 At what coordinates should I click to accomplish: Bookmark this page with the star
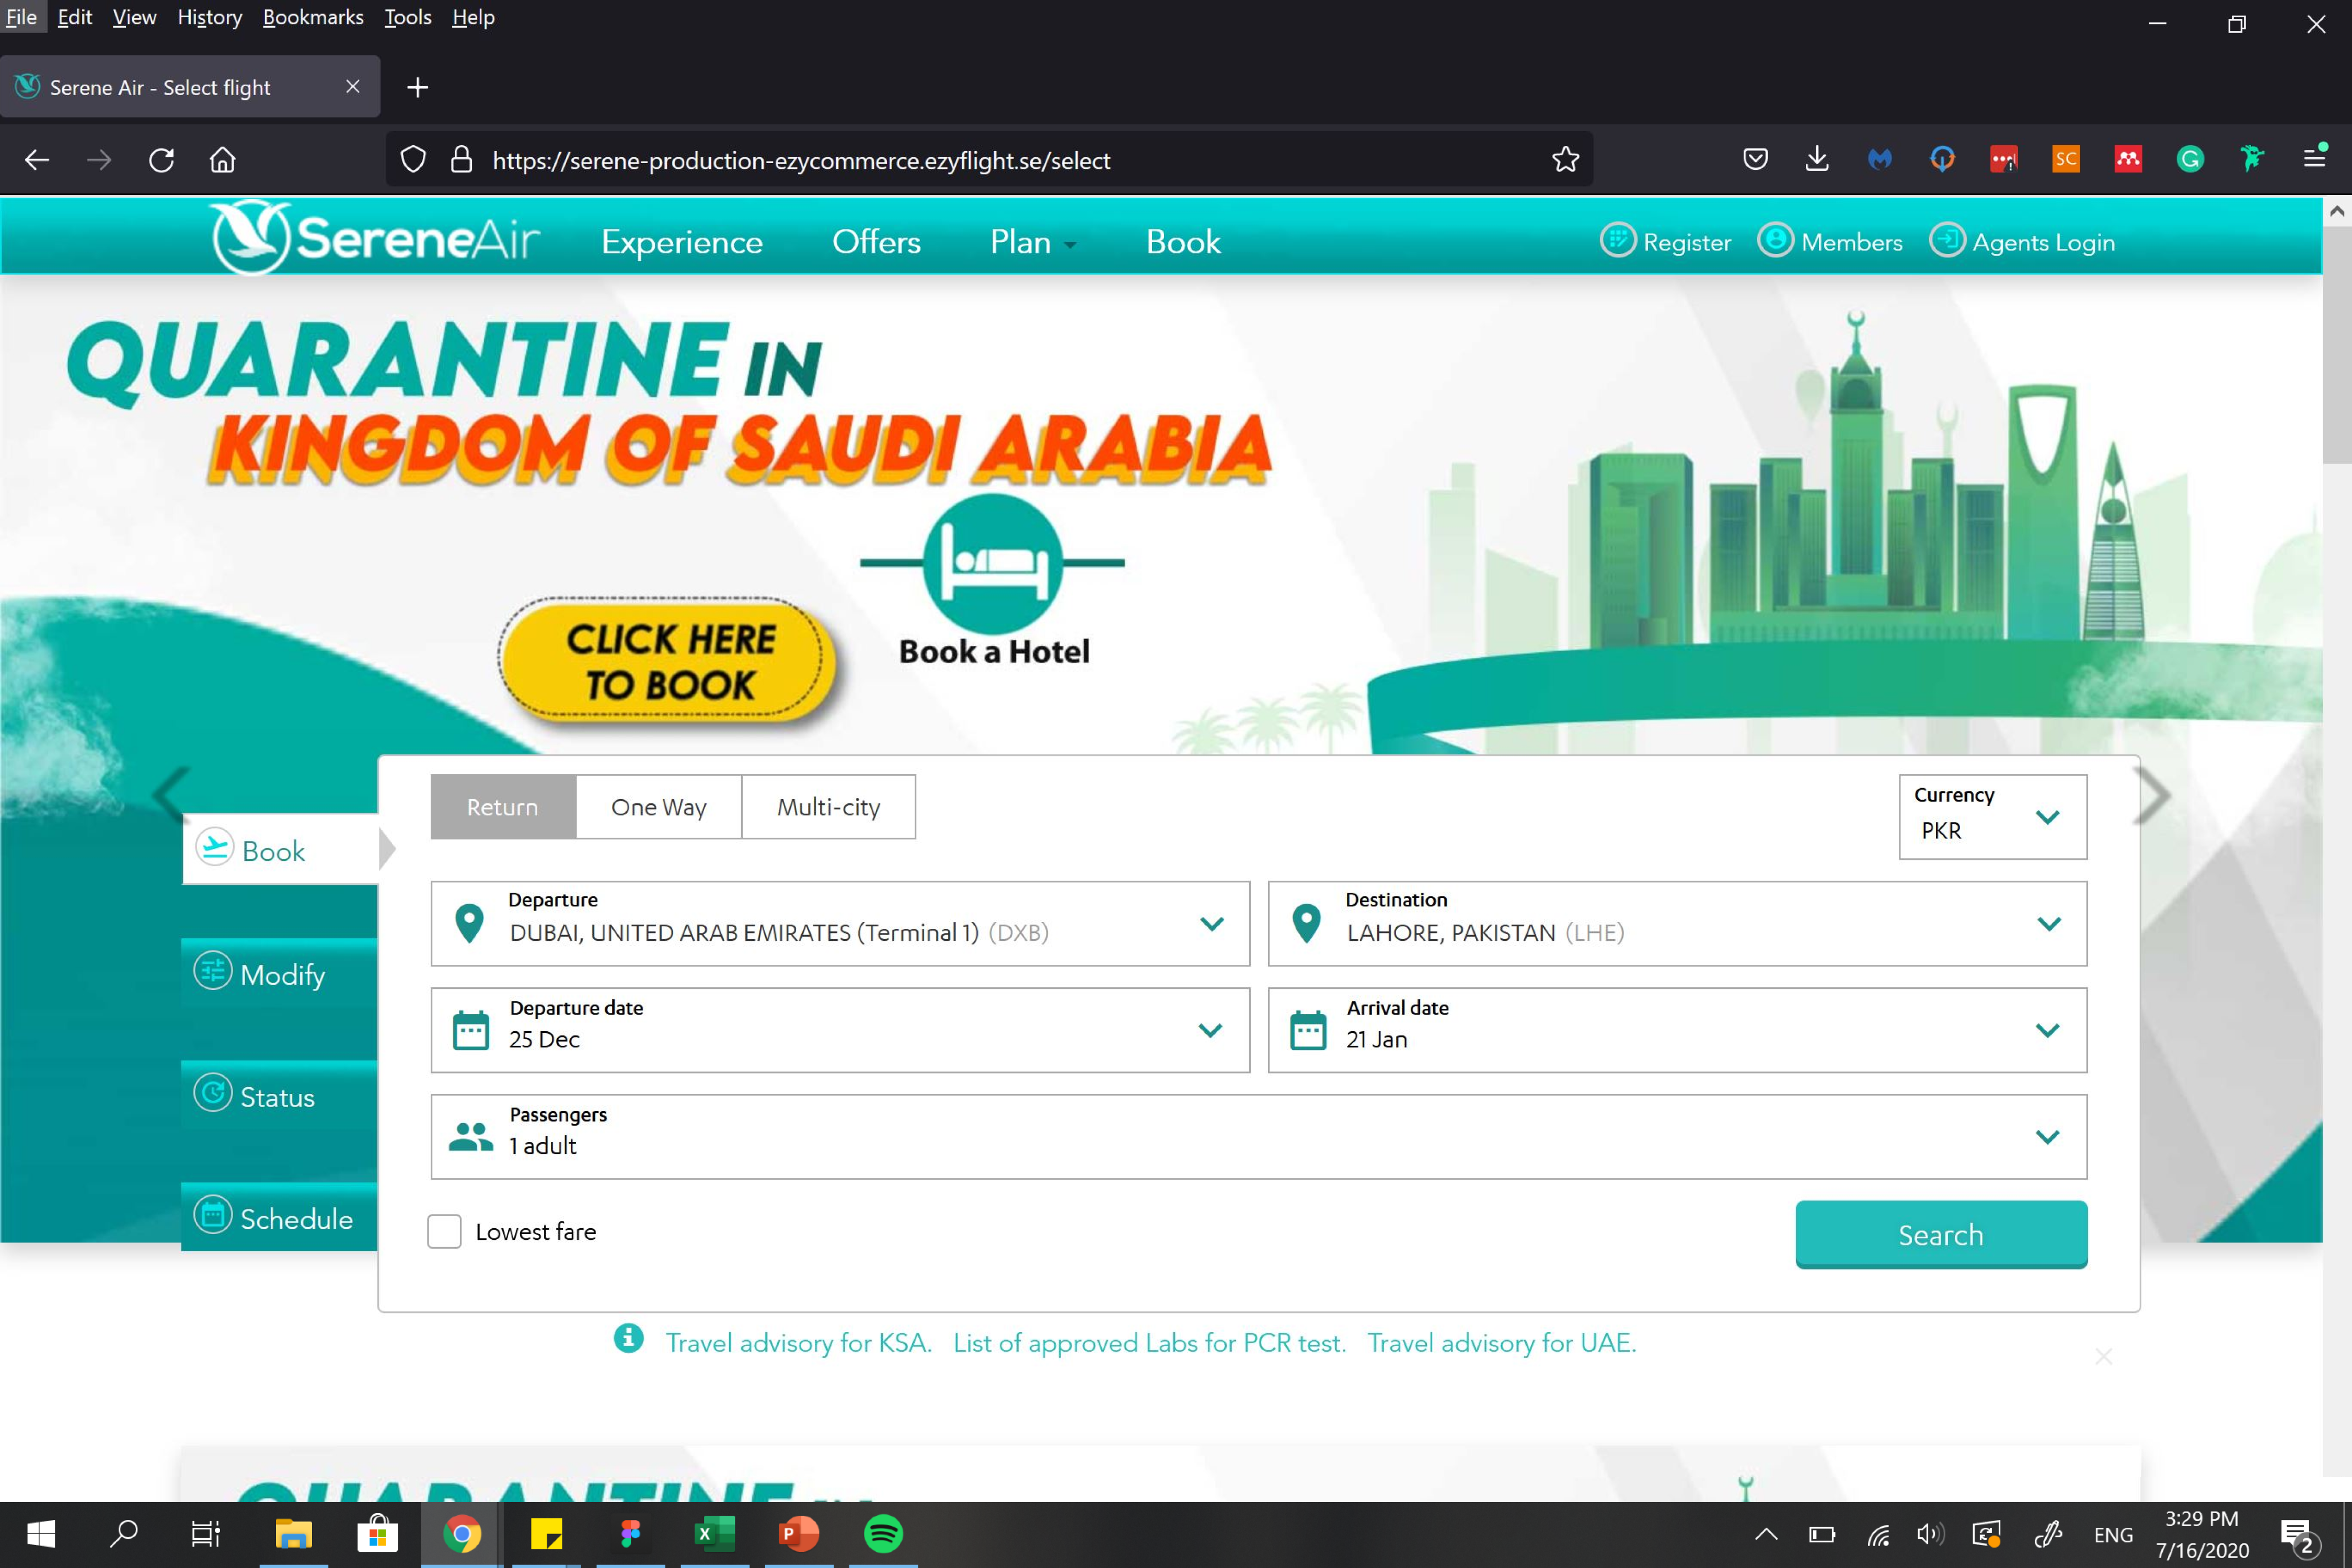[1565, 159]
